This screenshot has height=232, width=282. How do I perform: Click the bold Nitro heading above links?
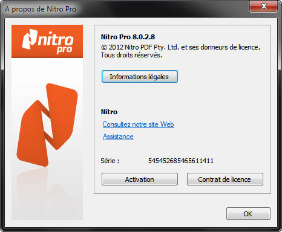109,112
